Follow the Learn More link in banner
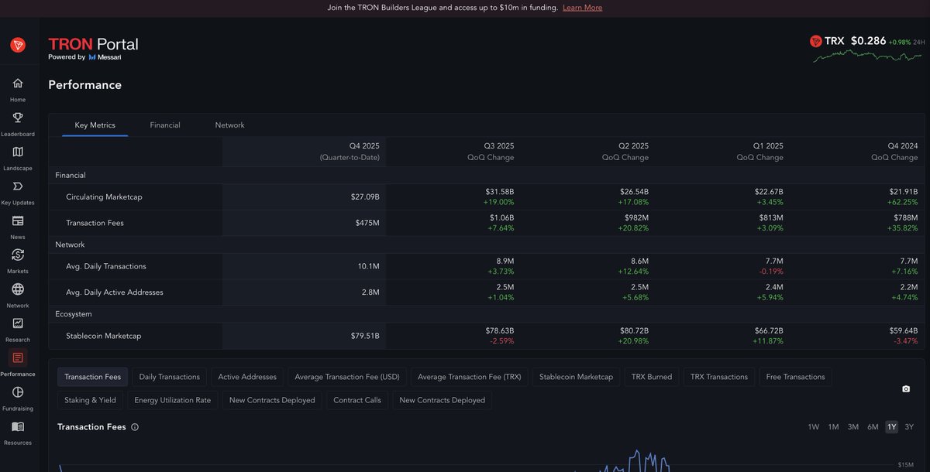 pos(582,8)
